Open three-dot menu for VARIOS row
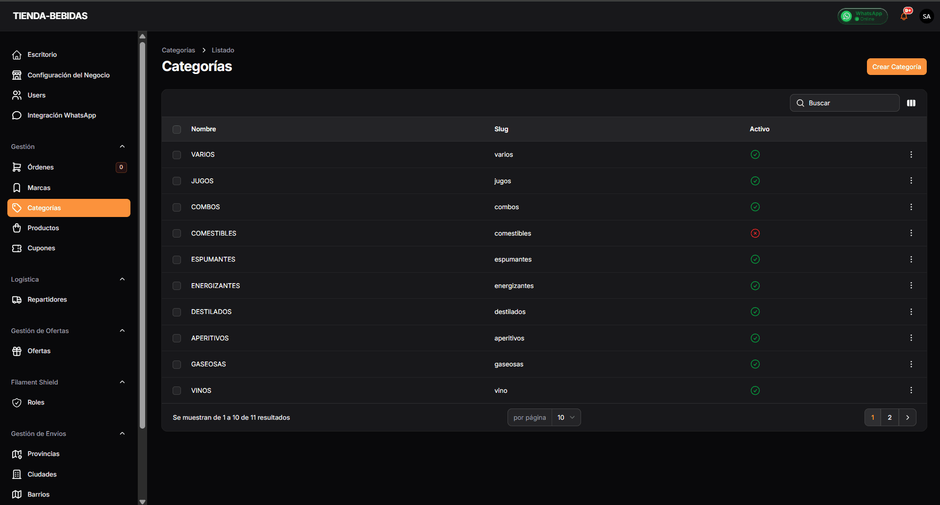This screenshot has width=940, height=505. coord(911,155)
